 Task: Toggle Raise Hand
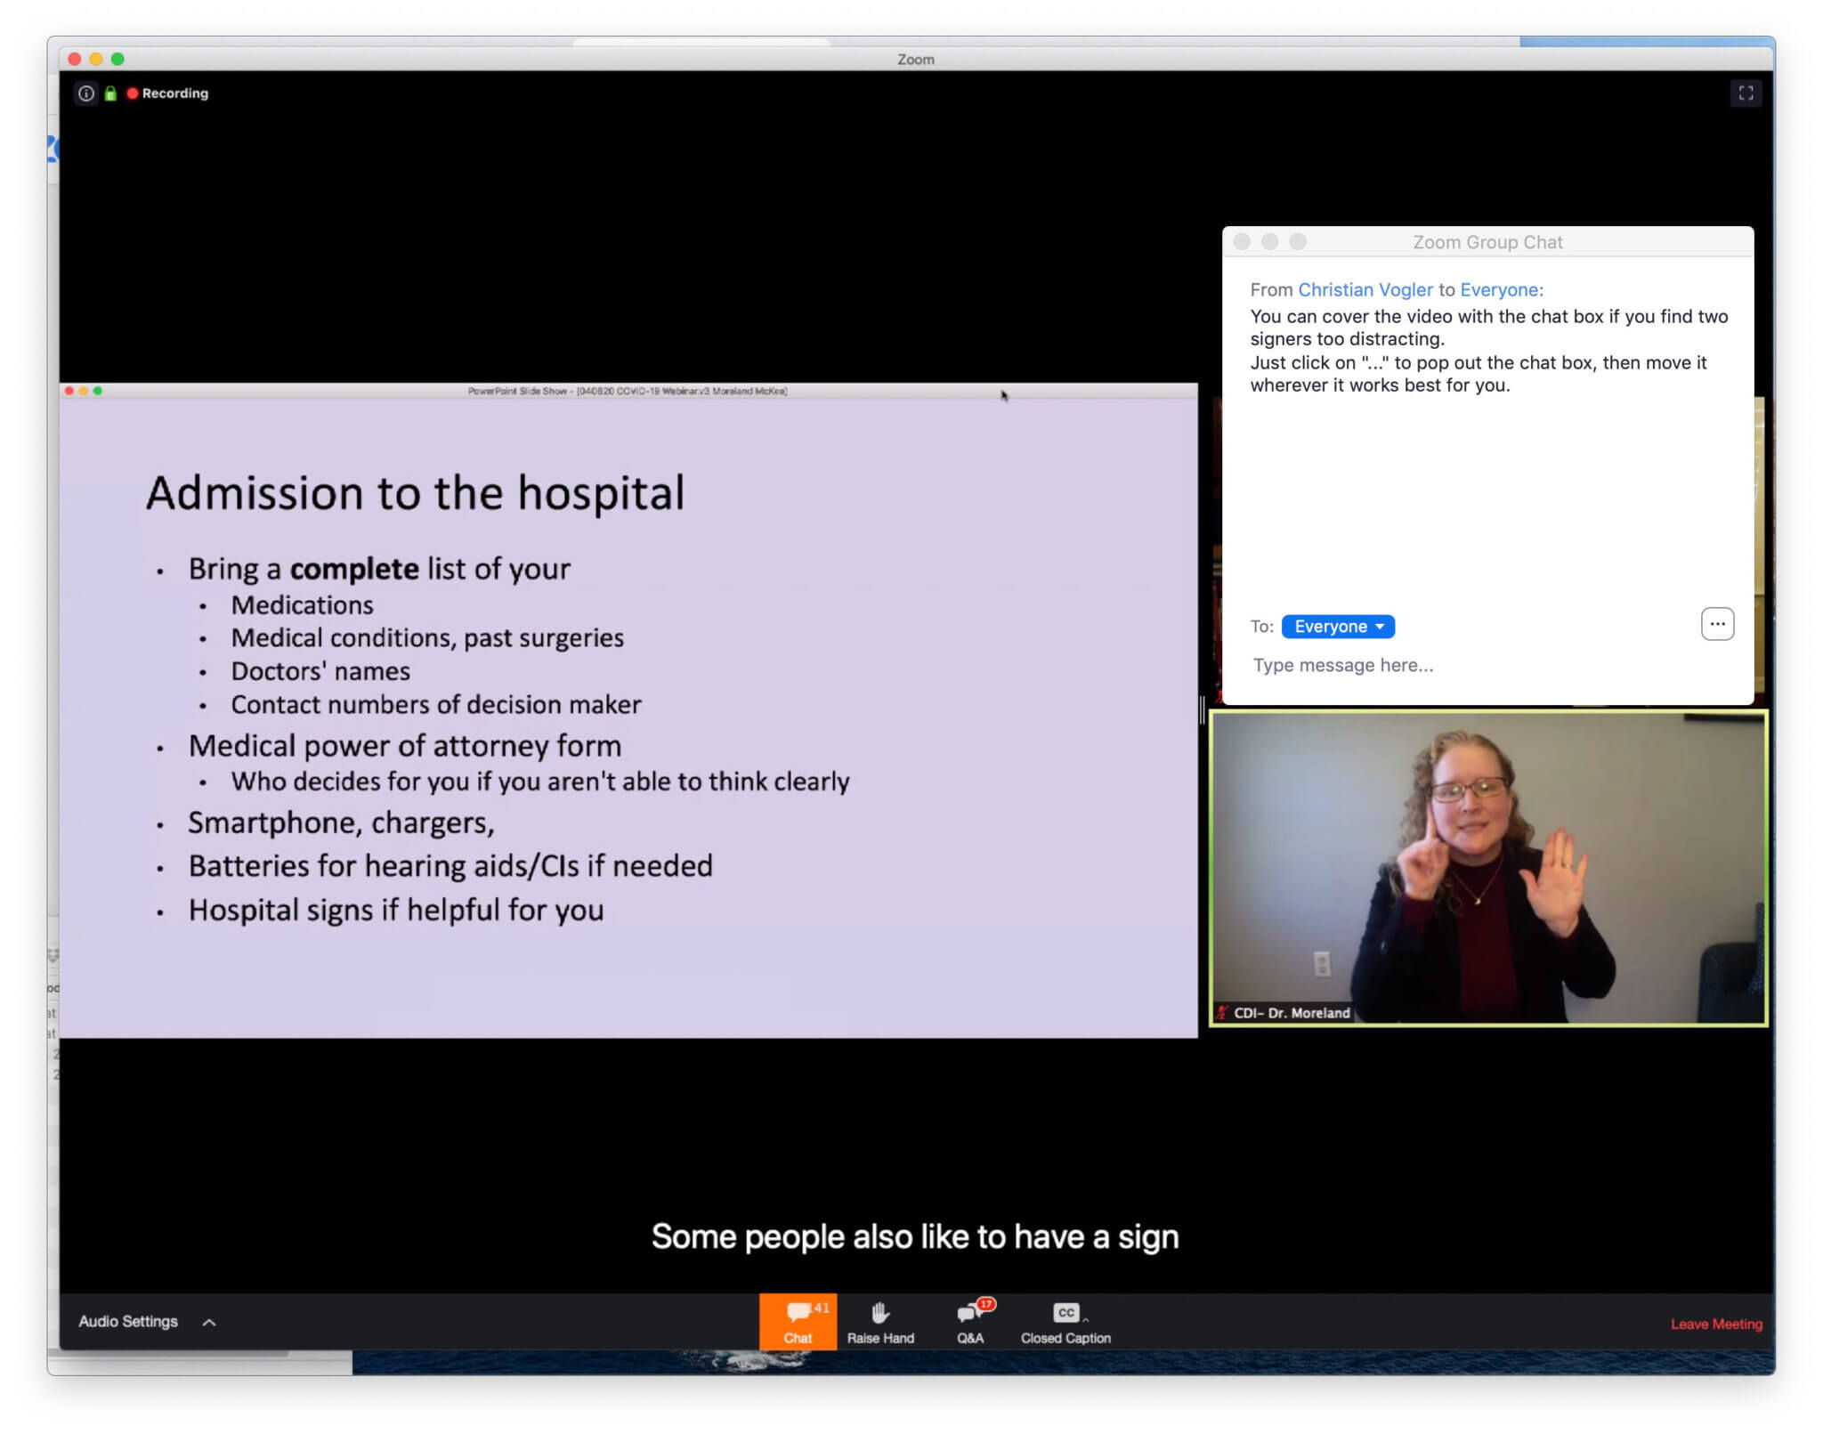tap(881, 1323)
